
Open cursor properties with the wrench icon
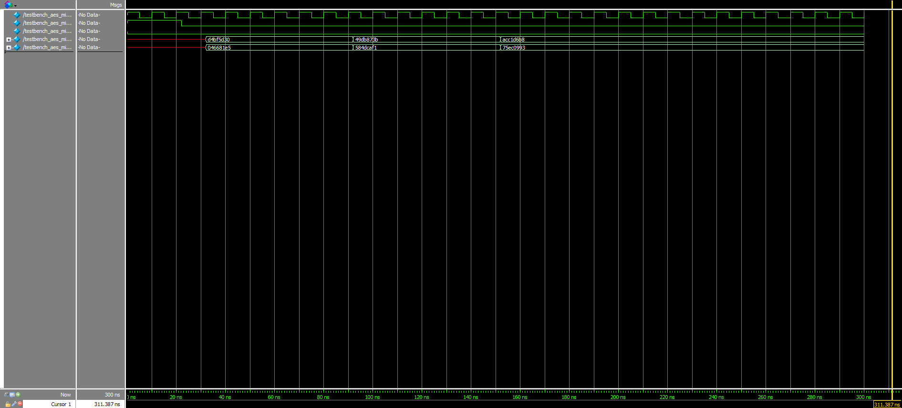(x=14, y=404)
